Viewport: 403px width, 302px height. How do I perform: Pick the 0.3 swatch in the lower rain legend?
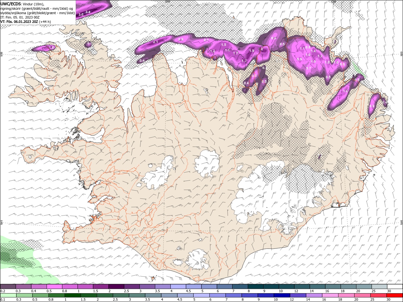coord(24,295)
